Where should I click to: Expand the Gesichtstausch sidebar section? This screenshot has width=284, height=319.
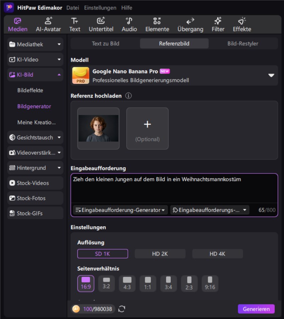(35, 137)
